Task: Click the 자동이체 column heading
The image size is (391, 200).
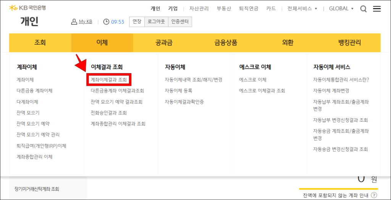Action: [x=175, y=67]
